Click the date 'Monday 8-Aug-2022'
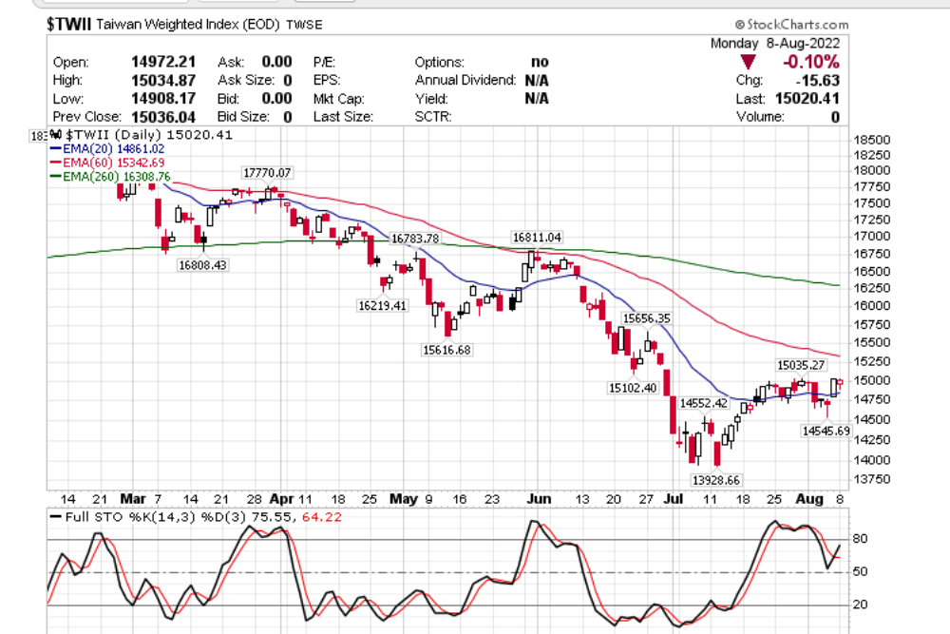Viewport: 950px width, 634px height. (775, 43)
